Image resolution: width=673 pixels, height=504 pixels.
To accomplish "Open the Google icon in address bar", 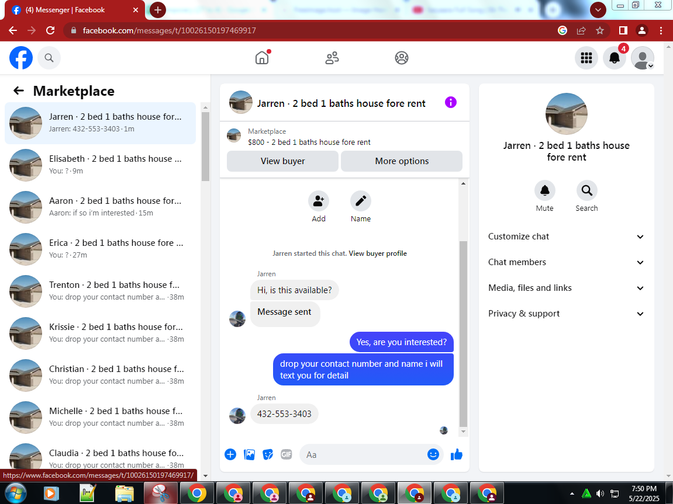I will [x=562, y=30].
